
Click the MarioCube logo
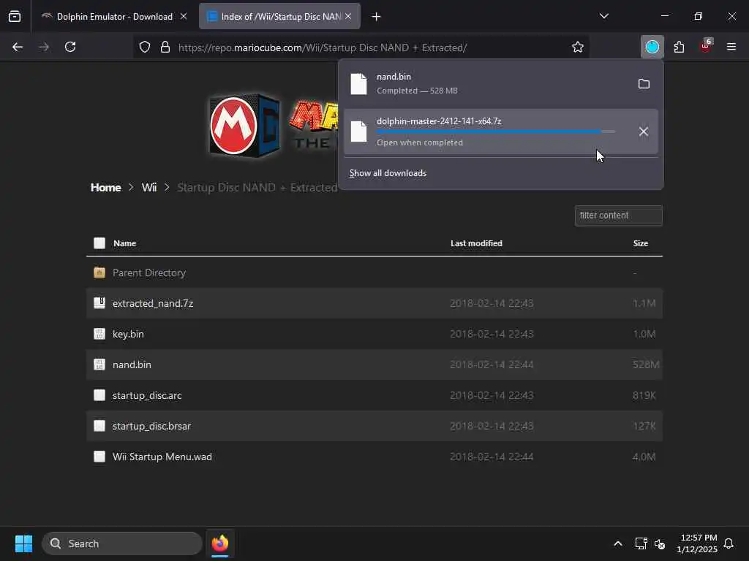click(244, 126)
